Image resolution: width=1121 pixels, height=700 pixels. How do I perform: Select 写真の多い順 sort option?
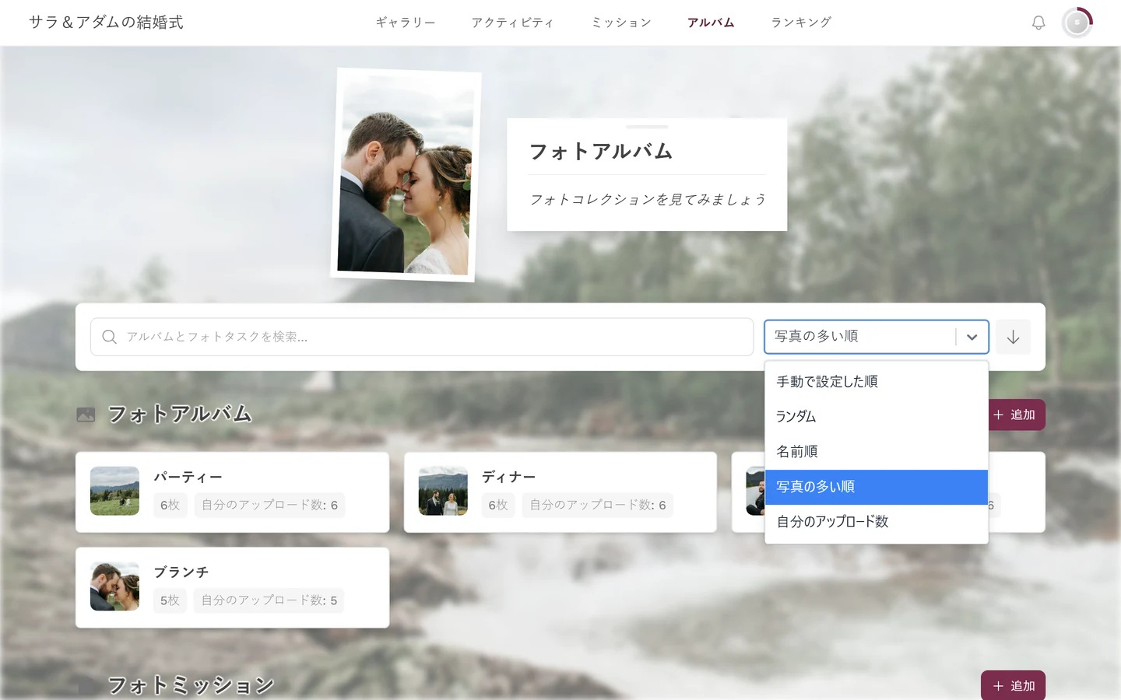pos(877,487)
